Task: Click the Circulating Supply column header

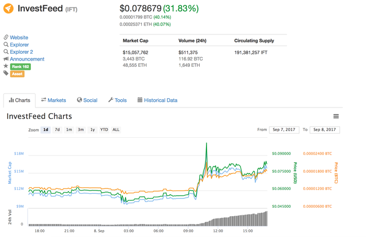Action: [254, 41]
